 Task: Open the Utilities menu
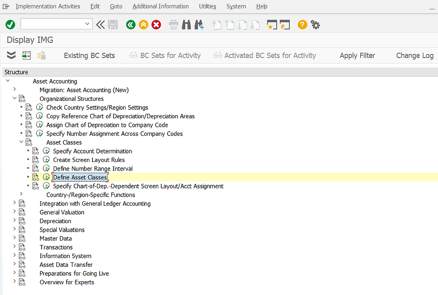click(207, 6)
